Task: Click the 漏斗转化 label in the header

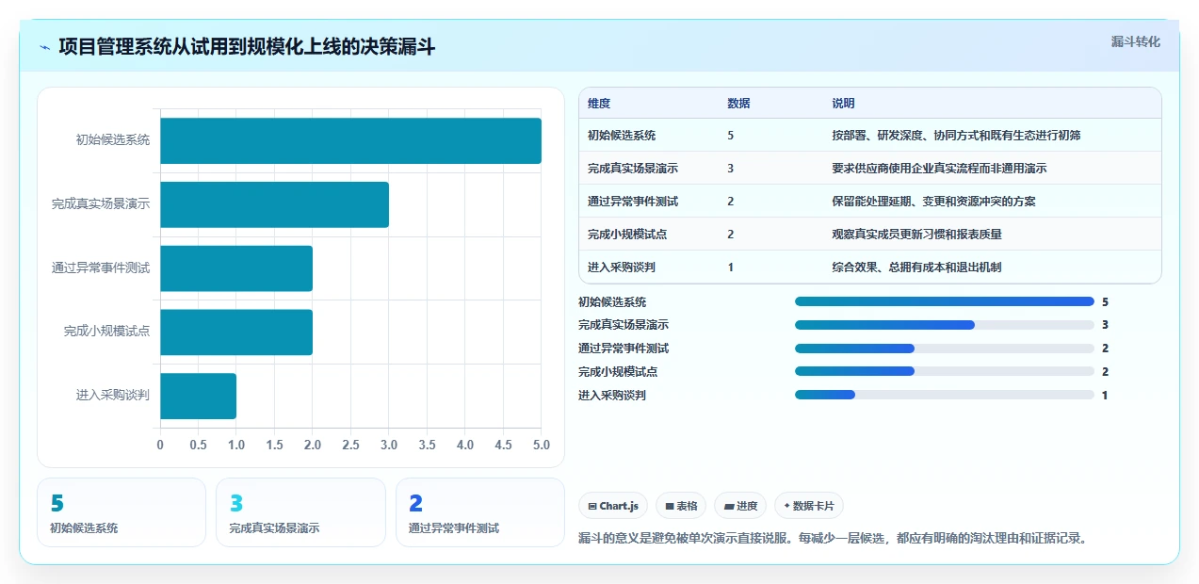Action: [1135, 42]
